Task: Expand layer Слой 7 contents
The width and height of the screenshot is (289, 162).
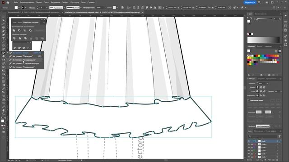Action: click(x=256, y=141)
